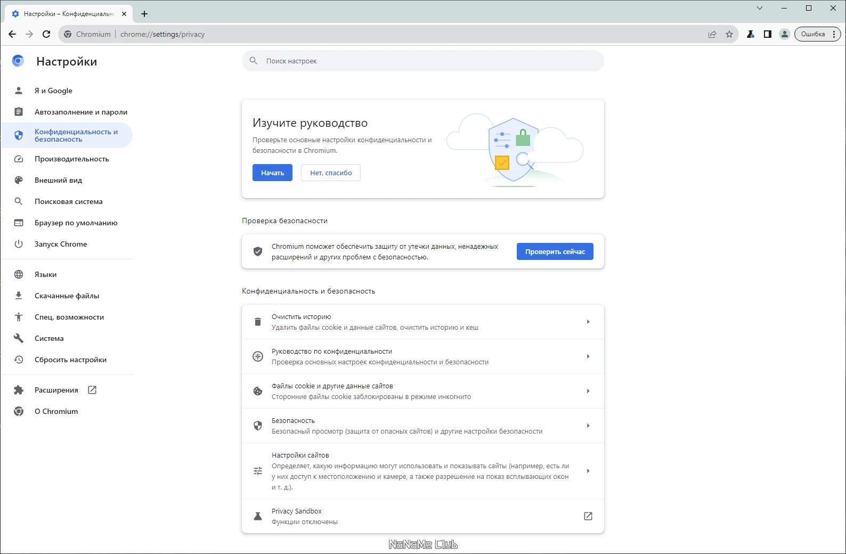Click the sliders icon in Настройки сайтов row
The height and width of the screenshot is (554, 846).
[x=258, y=471]
